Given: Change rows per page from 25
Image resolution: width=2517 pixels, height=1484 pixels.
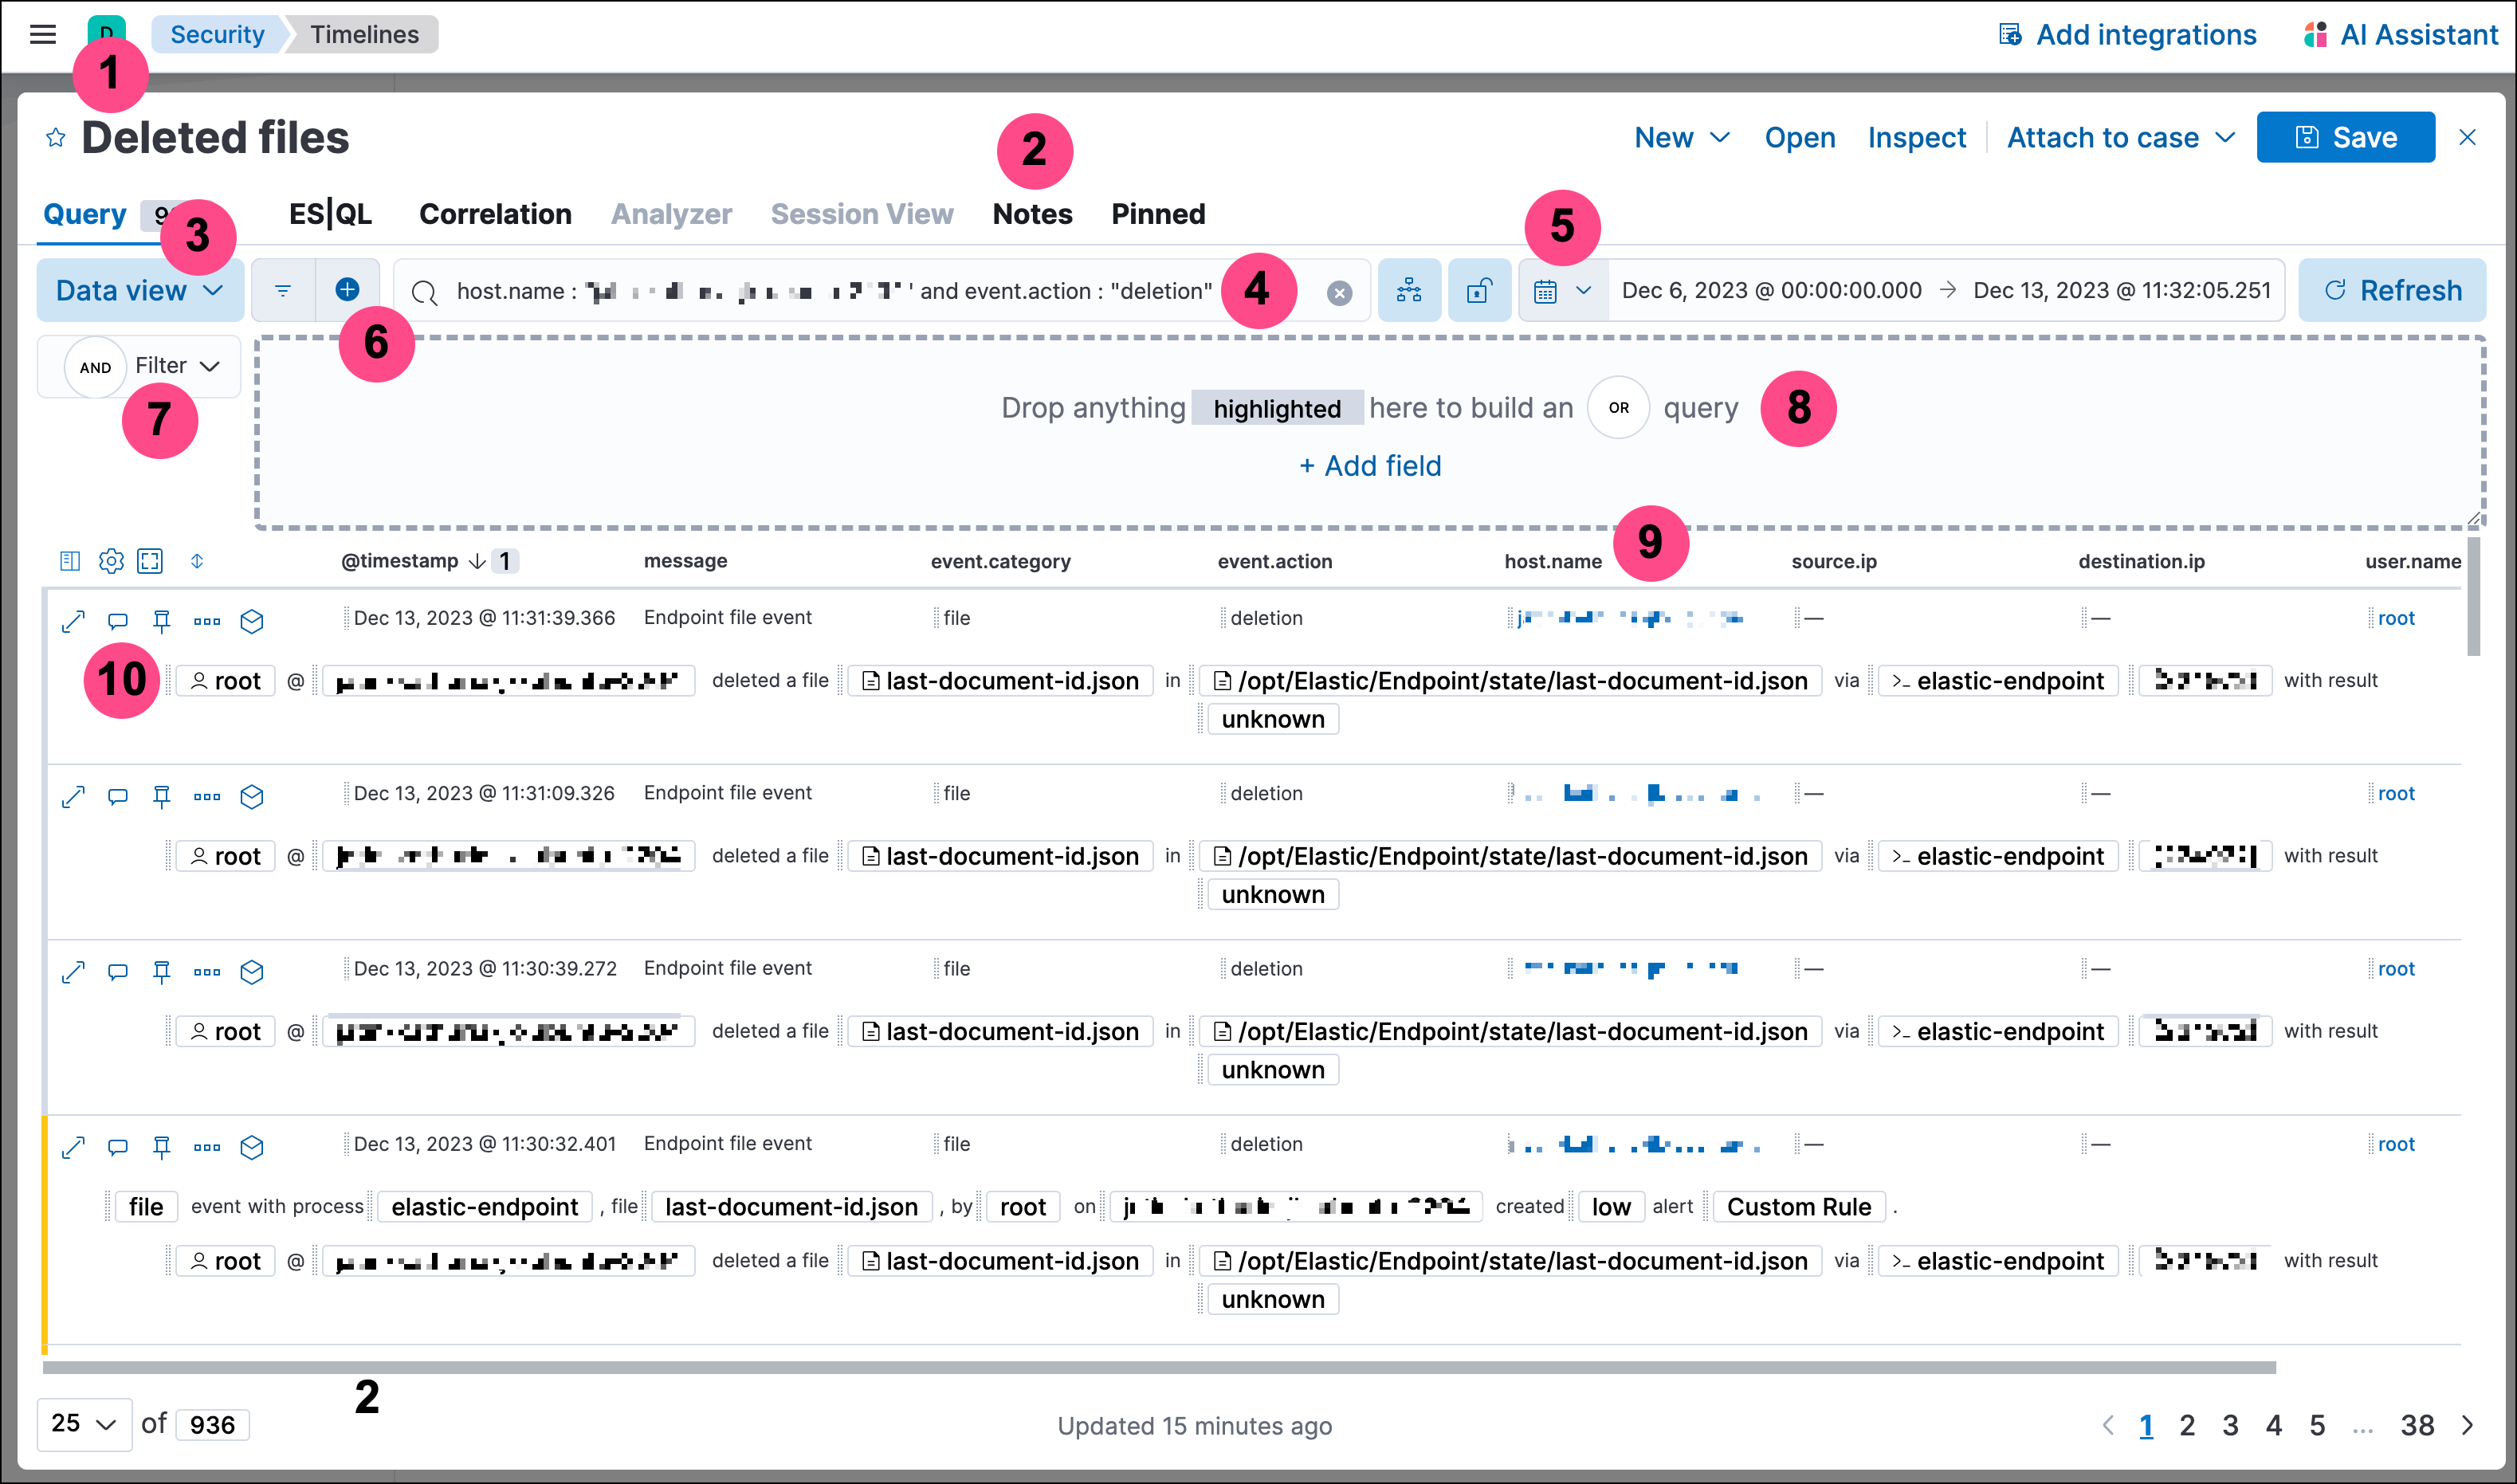Looking at the screenshot, I should pyautogui.click(x=84, y=1424).
